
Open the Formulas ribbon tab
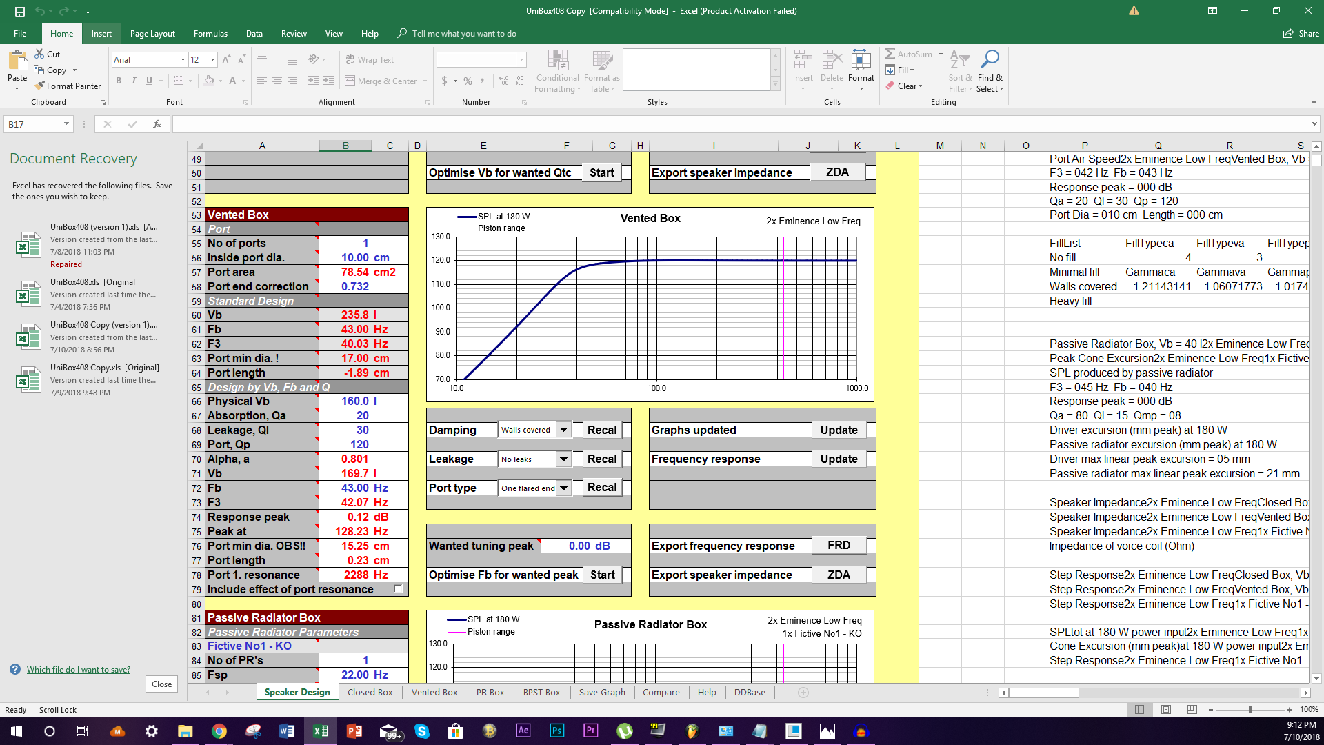210,33
